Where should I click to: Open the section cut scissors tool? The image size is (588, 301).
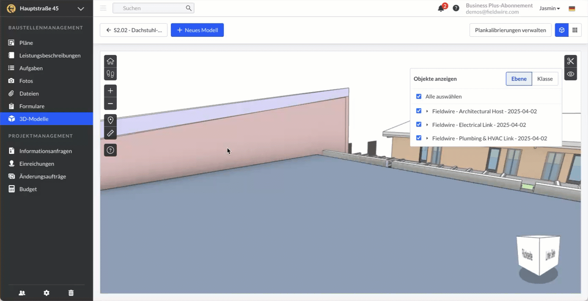point(571,61)
